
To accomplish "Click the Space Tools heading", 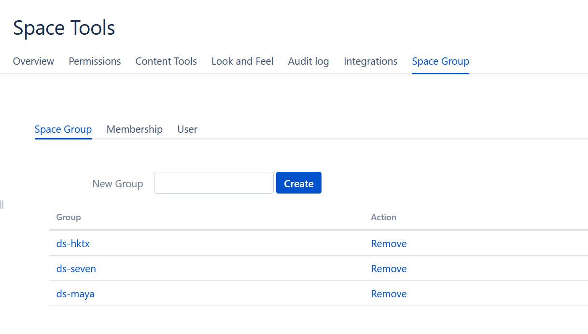I will (64, 28).
